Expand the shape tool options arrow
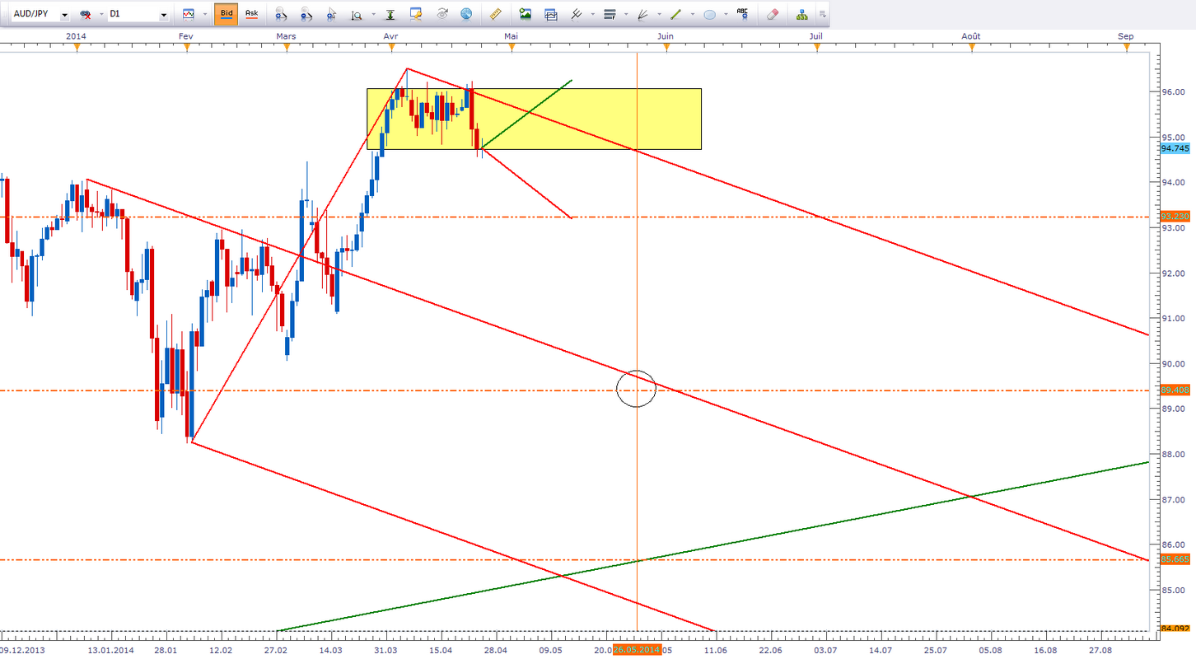The height and width of the screenshot is (659, 1196). coord(726,14)
